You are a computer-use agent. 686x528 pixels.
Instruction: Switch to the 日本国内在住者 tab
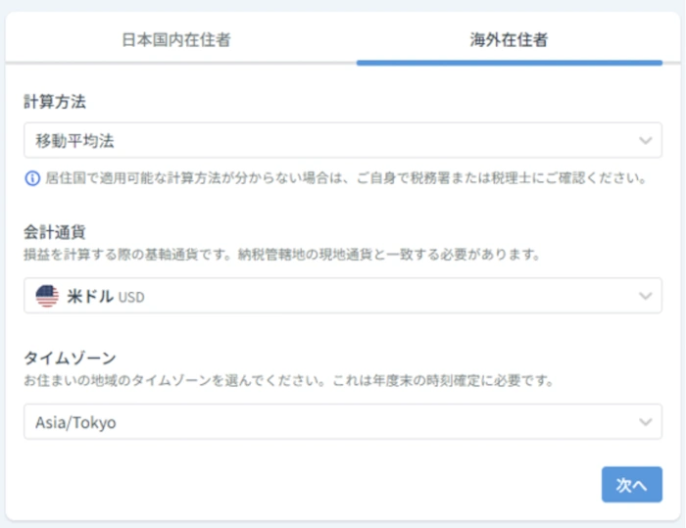click(x=176, y=40)
